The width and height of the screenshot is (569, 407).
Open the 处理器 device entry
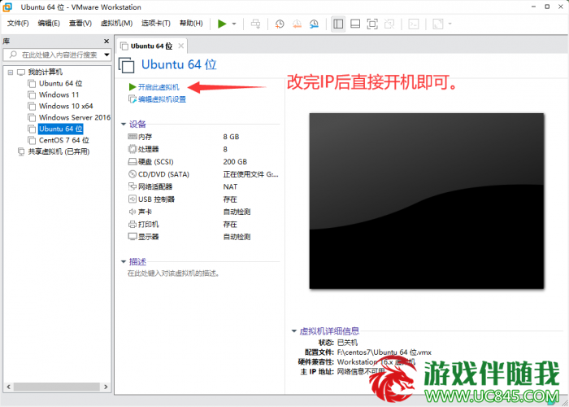tap(149, 149)
